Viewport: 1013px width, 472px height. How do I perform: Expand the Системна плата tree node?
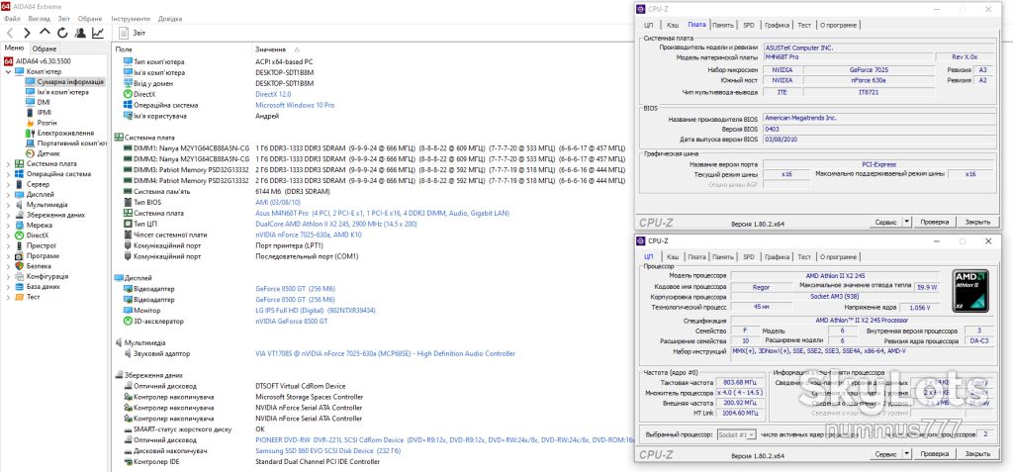8,163
